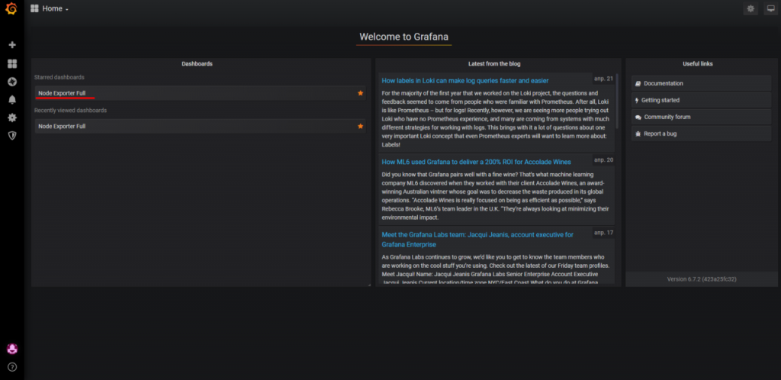Open dashboard settings gear at top right
781x380 pixels.
(750, 9)
